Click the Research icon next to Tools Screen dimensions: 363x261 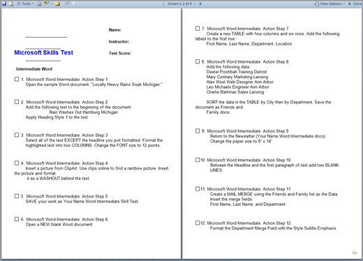(x=39, y=3)
